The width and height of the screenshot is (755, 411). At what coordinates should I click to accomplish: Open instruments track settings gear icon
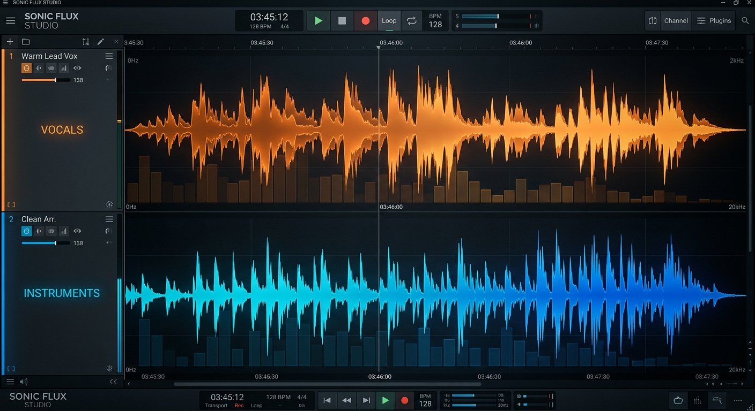tap(109, 369)
